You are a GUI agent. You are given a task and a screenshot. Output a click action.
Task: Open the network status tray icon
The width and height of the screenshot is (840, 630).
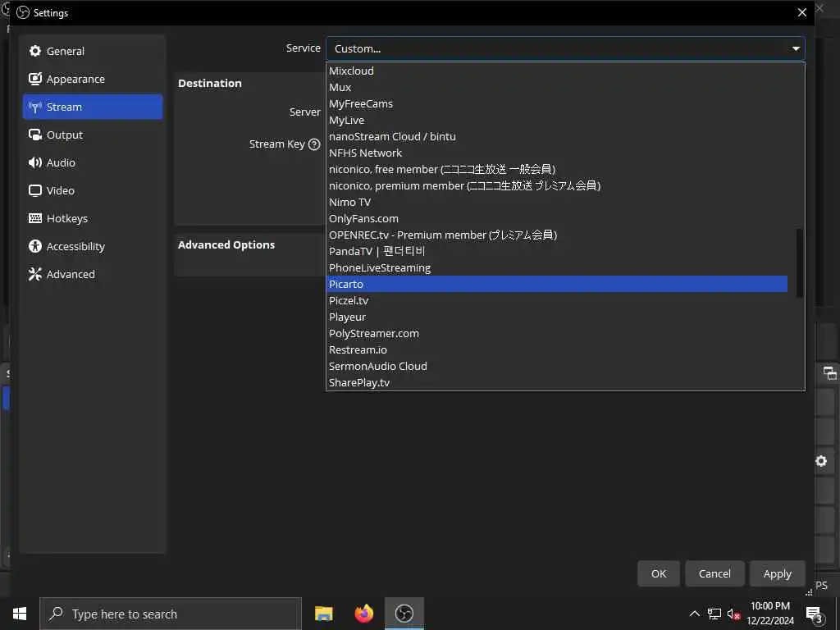pyautogui.click(x=714, y=614)
